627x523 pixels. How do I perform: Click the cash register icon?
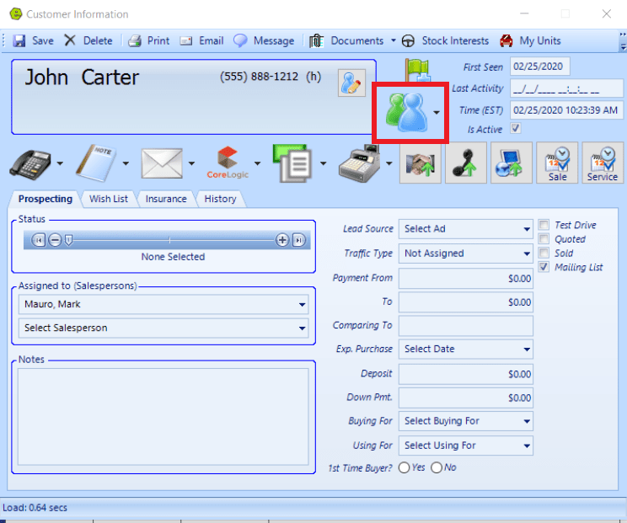360,163
